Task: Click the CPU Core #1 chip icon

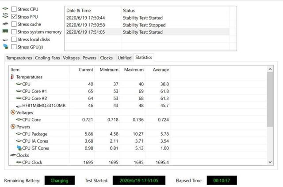Action: point(19,91)
